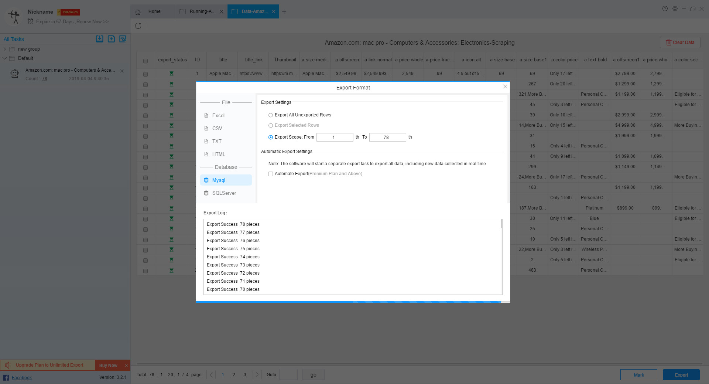
Task: Click the Export Scope To field
Action: pos(387,137)
